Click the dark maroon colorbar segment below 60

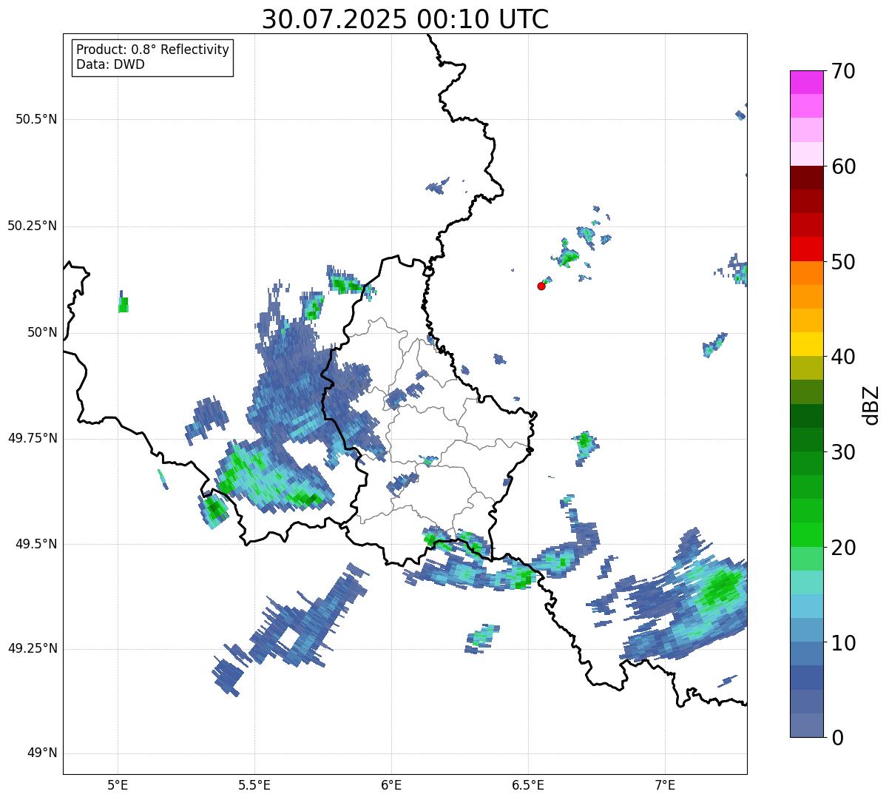[807, 178]
